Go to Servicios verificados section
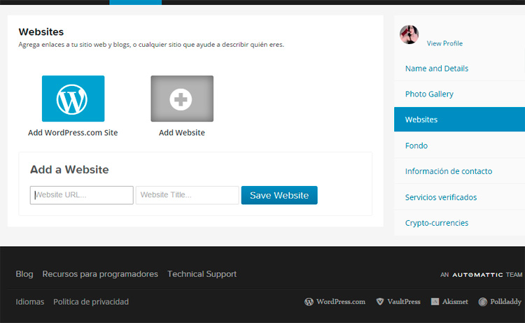 (441, 197)
